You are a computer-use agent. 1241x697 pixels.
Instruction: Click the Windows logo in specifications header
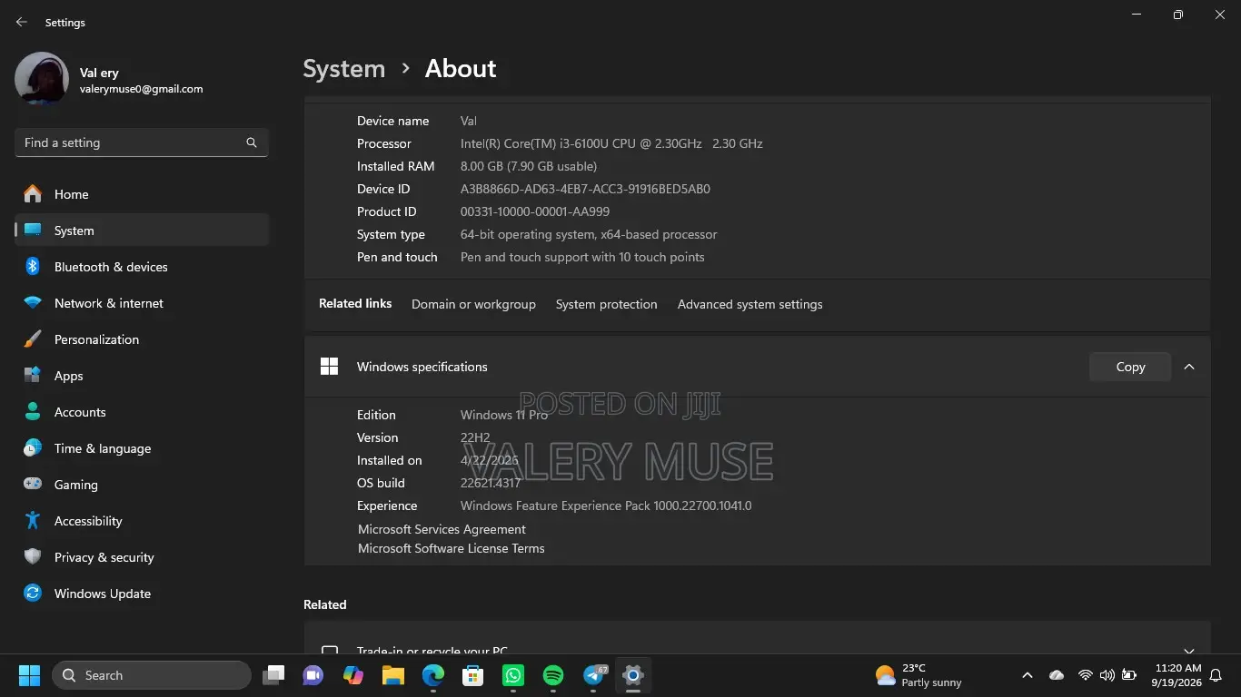click(x=329, y=367)
